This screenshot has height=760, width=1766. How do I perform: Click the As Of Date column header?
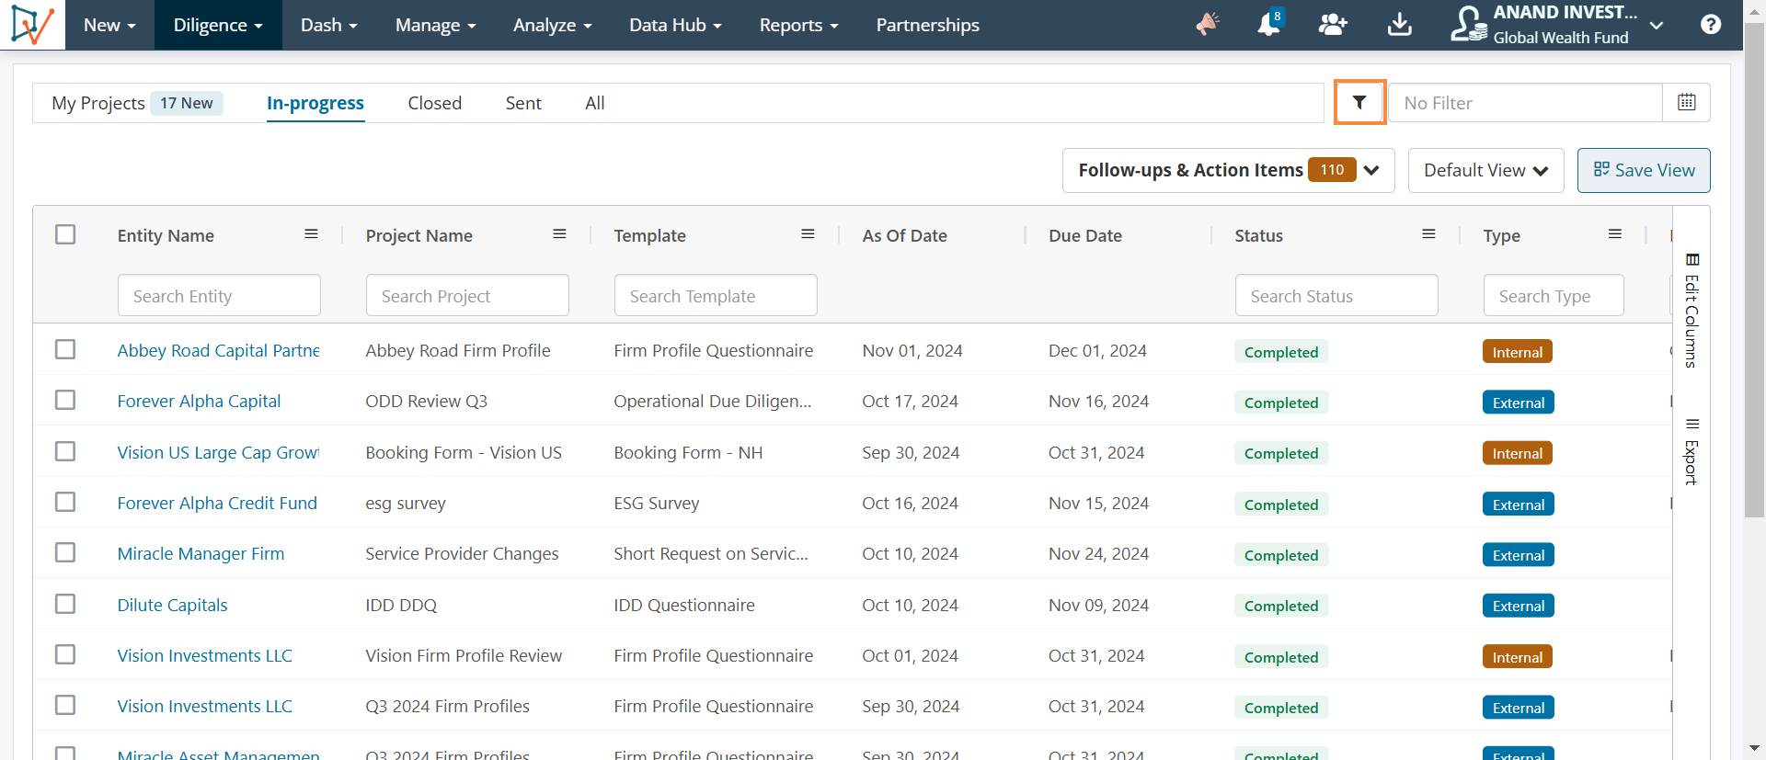(x=905, y=235)
